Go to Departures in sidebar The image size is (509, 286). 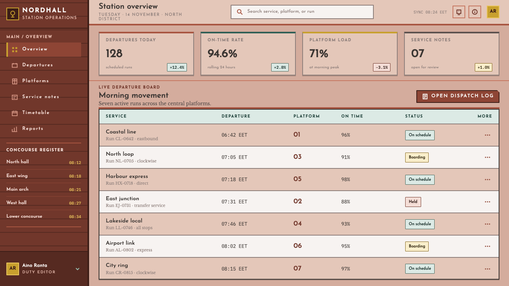pos(44,65)
